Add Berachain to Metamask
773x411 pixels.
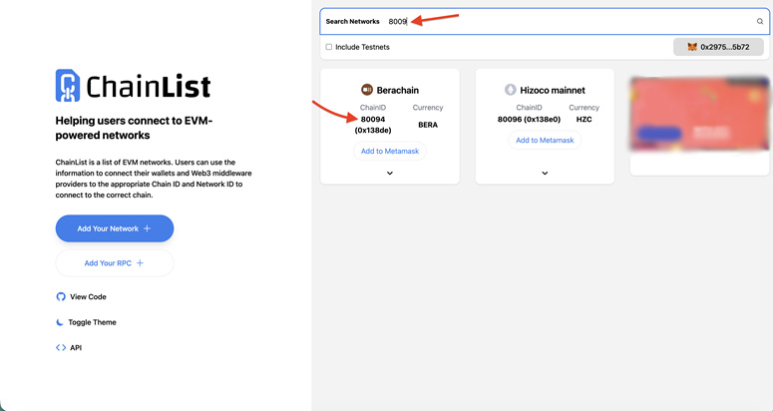point(390,151)
